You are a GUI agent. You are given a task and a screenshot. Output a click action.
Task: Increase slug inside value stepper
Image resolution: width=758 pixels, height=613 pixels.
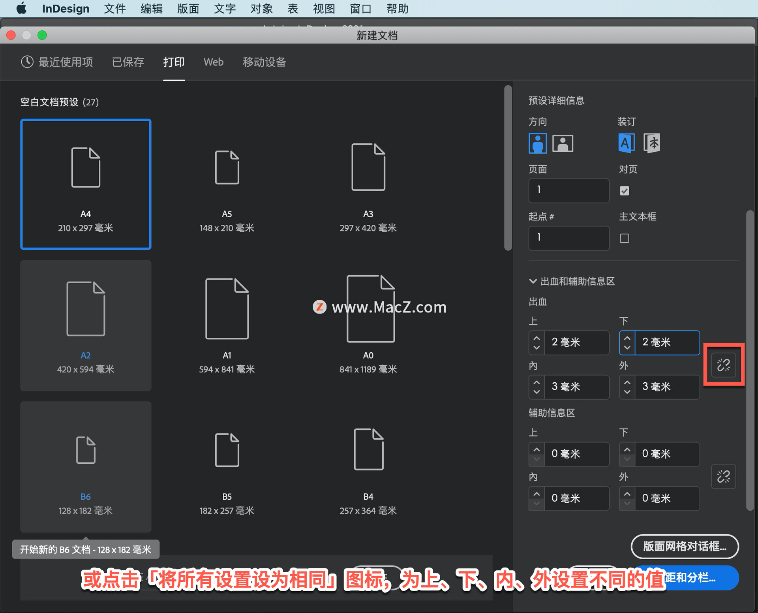click(537, 494)
